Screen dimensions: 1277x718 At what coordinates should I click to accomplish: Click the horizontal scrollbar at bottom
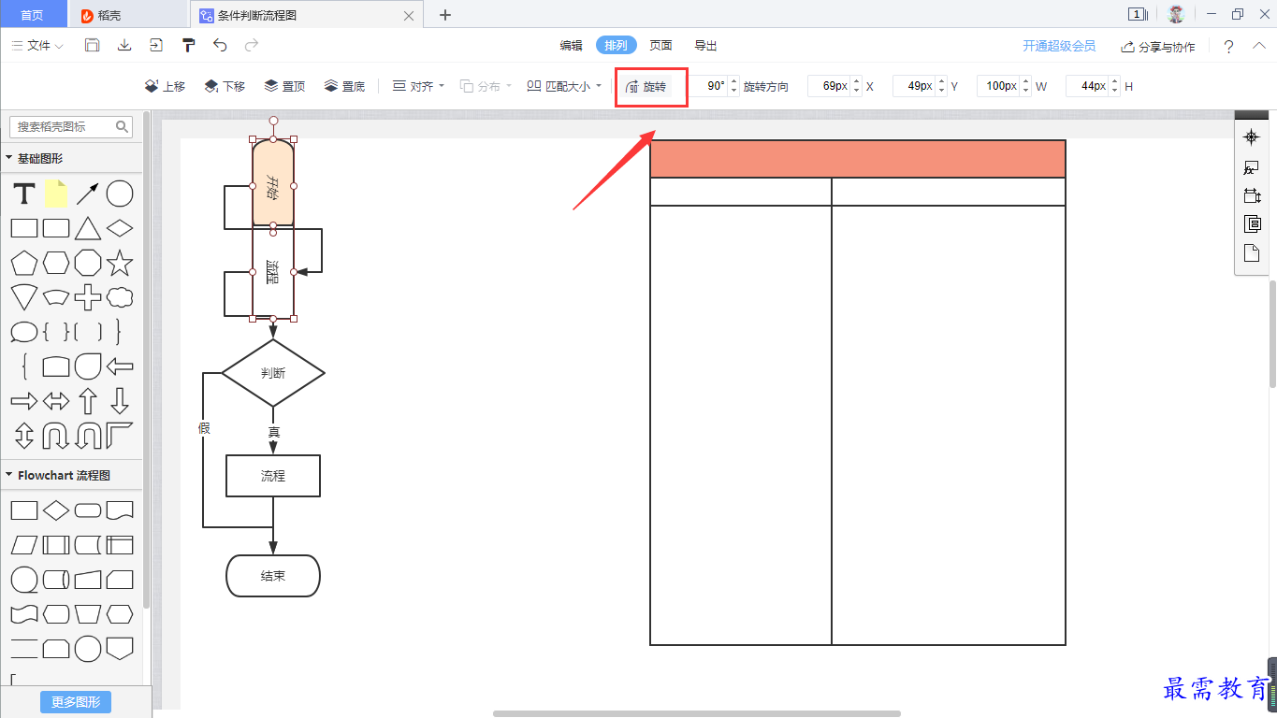coord(697,713)
